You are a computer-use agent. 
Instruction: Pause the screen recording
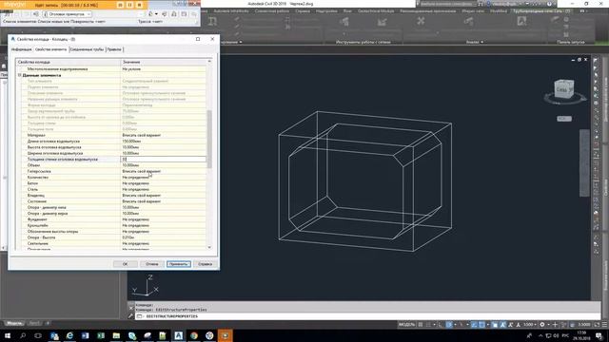[129, 5]
